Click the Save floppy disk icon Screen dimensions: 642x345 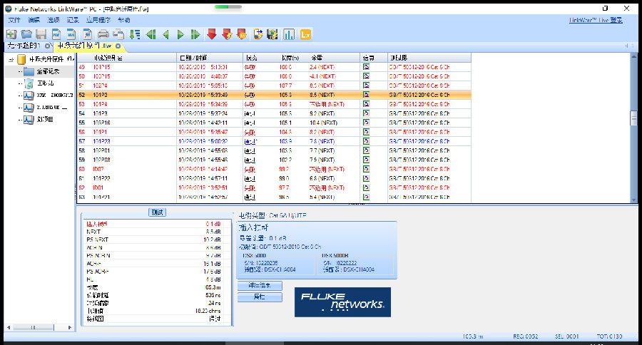[x=41, y=35]
